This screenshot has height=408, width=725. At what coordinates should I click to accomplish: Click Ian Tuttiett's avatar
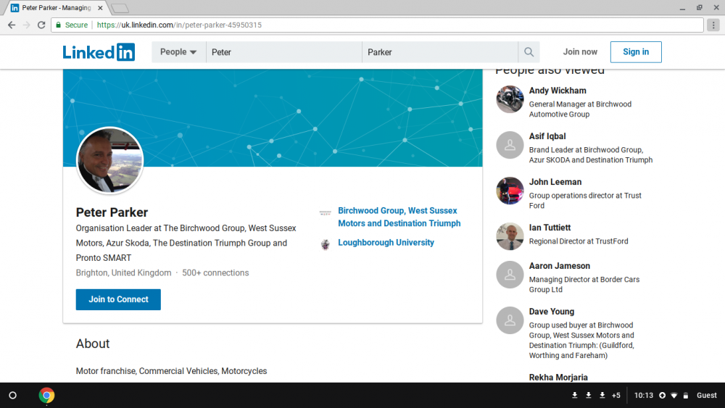[x=510, y=236]
